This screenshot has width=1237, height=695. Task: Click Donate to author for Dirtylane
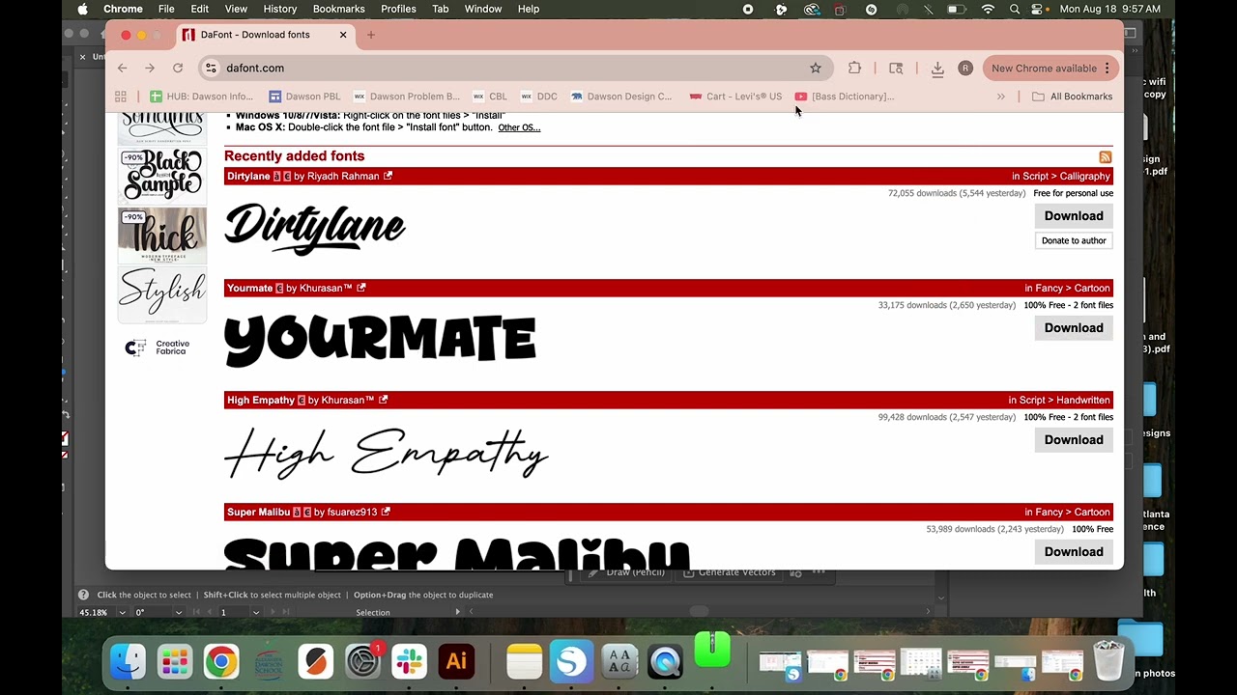(x=1074, y=240)
